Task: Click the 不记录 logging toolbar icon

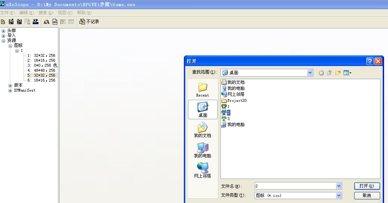Action: tap(89, 22)
